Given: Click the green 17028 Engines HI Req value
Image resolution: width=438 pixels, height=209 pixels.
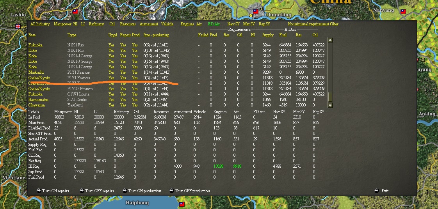Looking at the screenshot, I should pyautogui.click(x=219, y=166).
